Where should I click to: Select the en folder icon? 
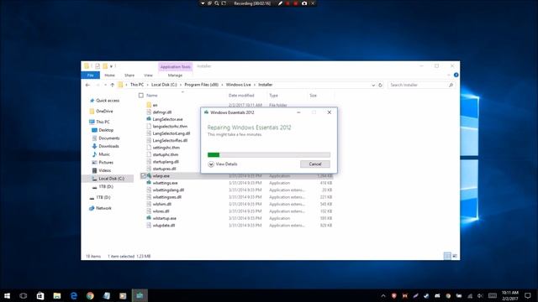click(149, 105)
